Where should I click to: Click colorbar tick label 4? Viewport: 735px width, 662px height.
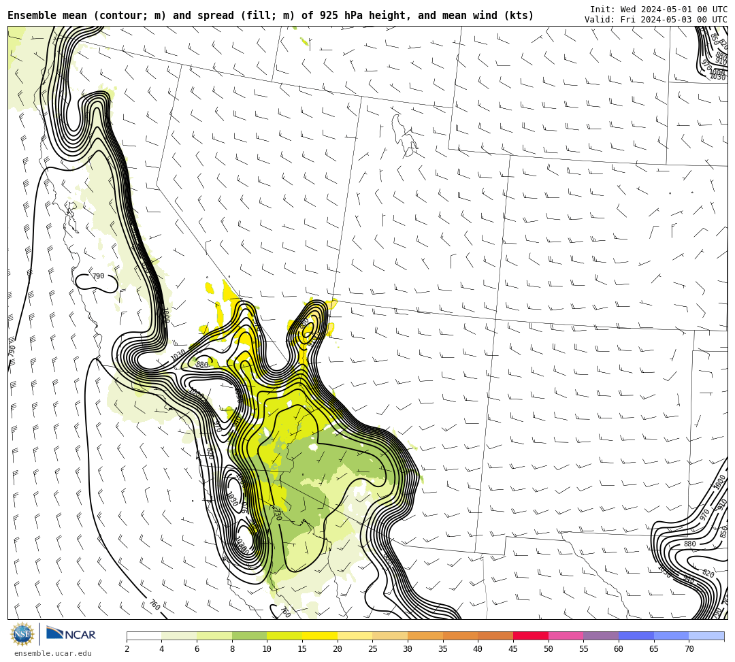pos(162,649)
